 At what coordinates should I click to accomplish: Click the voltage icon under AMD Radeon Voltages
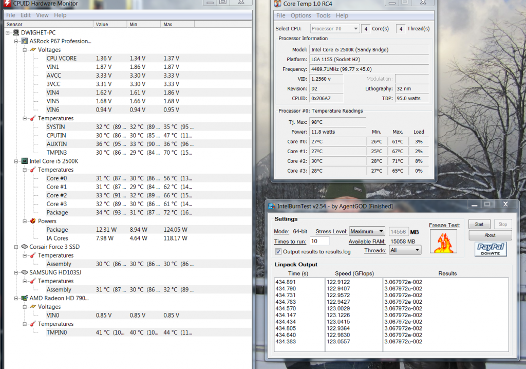[x=33, y=306]
